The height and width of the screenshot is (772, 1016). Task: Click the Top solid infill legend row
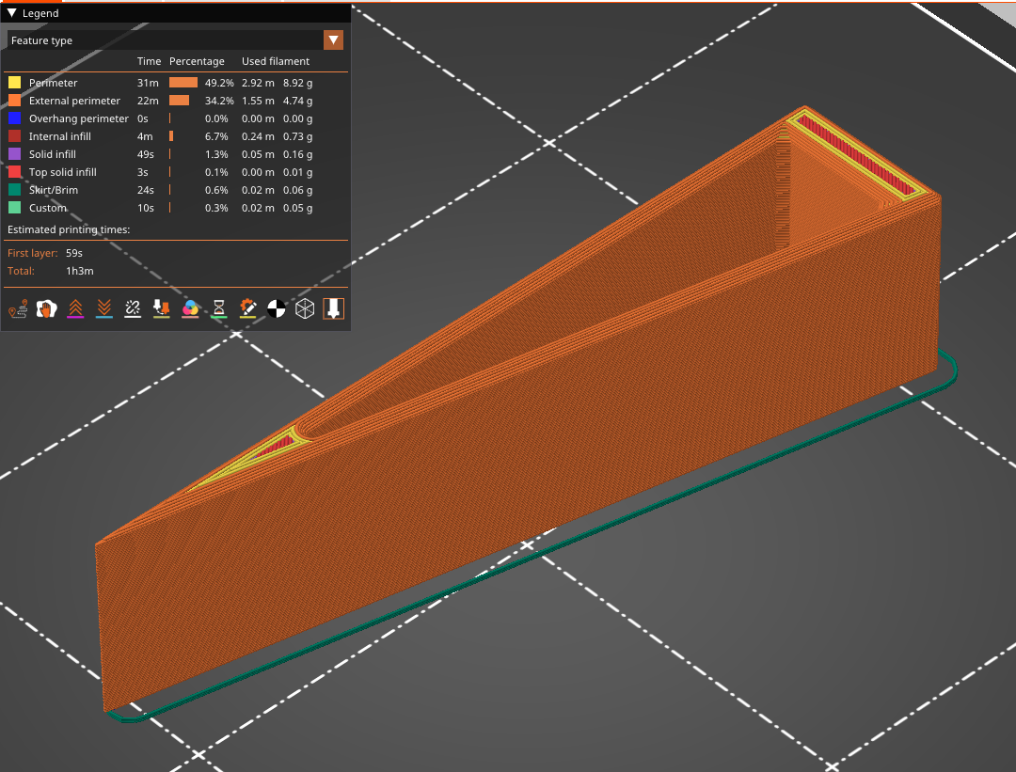(176, 172)
